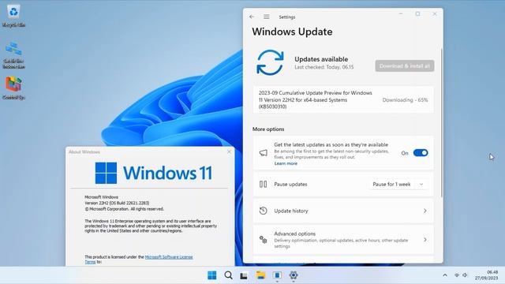Open Settings hamburger navigation menu
Viewport: 505px width, 284px height.
point(267,17)
